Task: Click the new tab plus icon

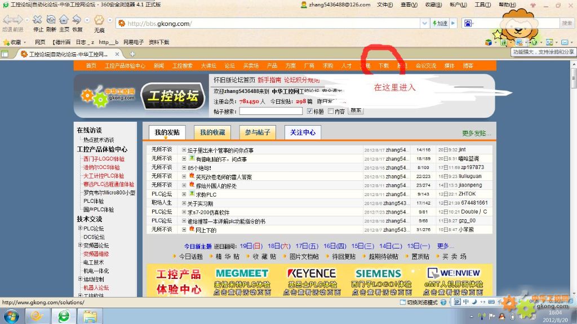Action: [132, 54]
